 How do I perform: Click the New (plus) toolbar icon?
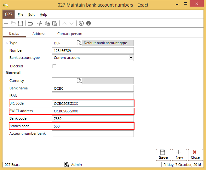pos(6,23)
